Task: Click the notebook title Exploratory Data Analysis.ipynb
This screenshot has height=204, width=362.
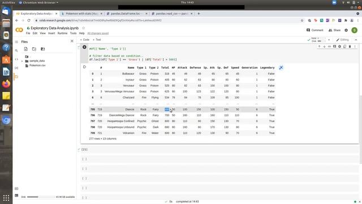Action: click(54, 28)
